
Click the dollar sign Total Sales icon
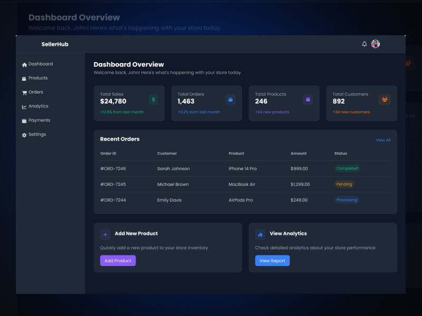[154, 99]
